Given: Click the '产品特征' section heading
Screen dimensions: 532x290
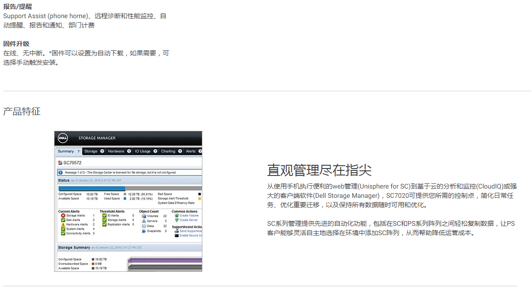Looking at the screenshot, I should (22, 111).
